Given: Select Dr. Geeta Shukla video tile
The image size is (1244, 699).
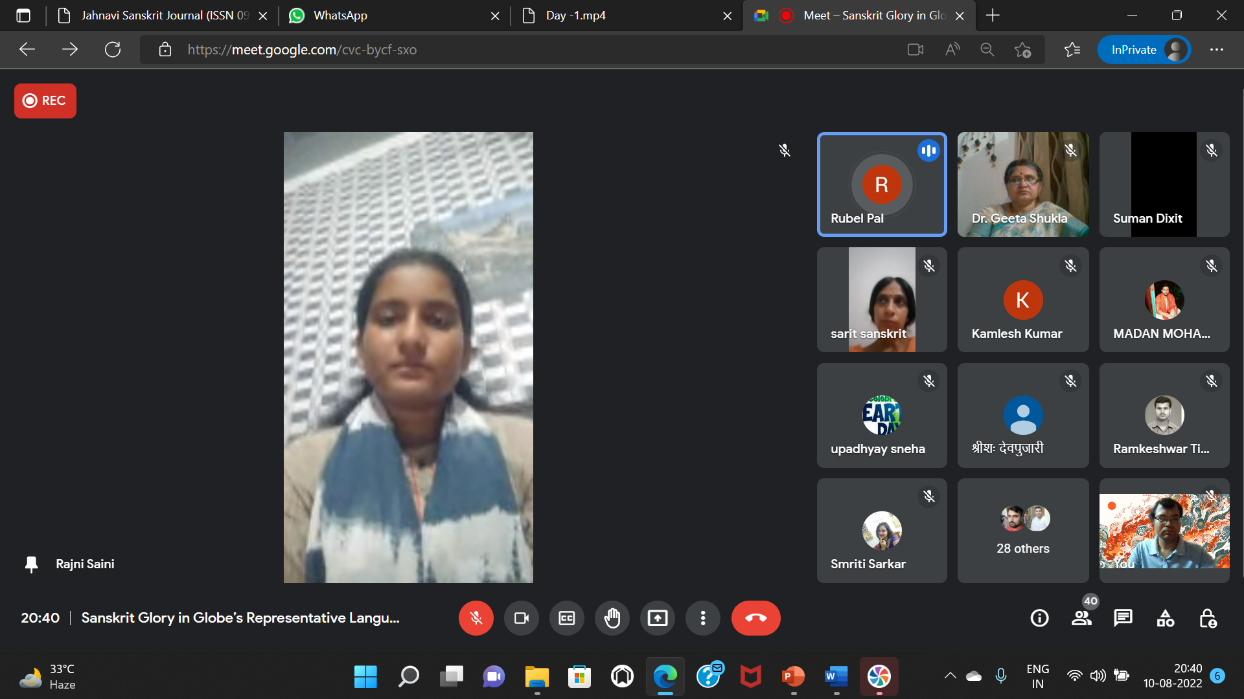Looking at the screenshot, I should 1022,184.
